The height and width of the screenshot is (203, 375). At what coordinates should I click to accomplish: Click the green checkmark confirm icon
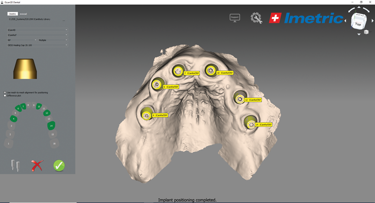(x=59, y=165)
